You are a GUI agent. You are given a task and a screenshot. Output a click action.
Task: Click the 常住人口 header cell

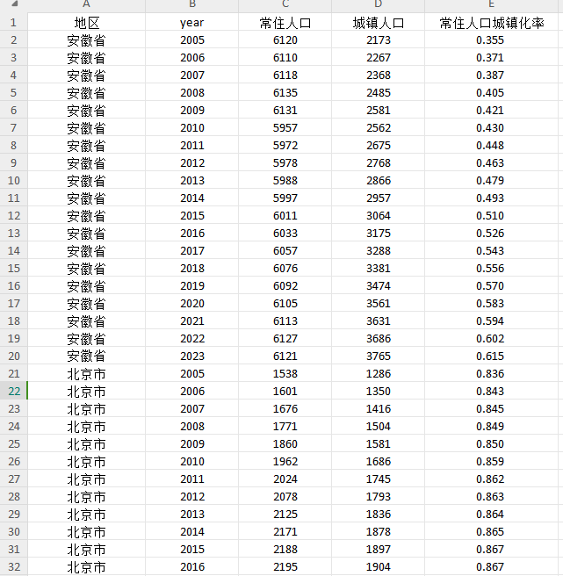(x=285, y=23)
